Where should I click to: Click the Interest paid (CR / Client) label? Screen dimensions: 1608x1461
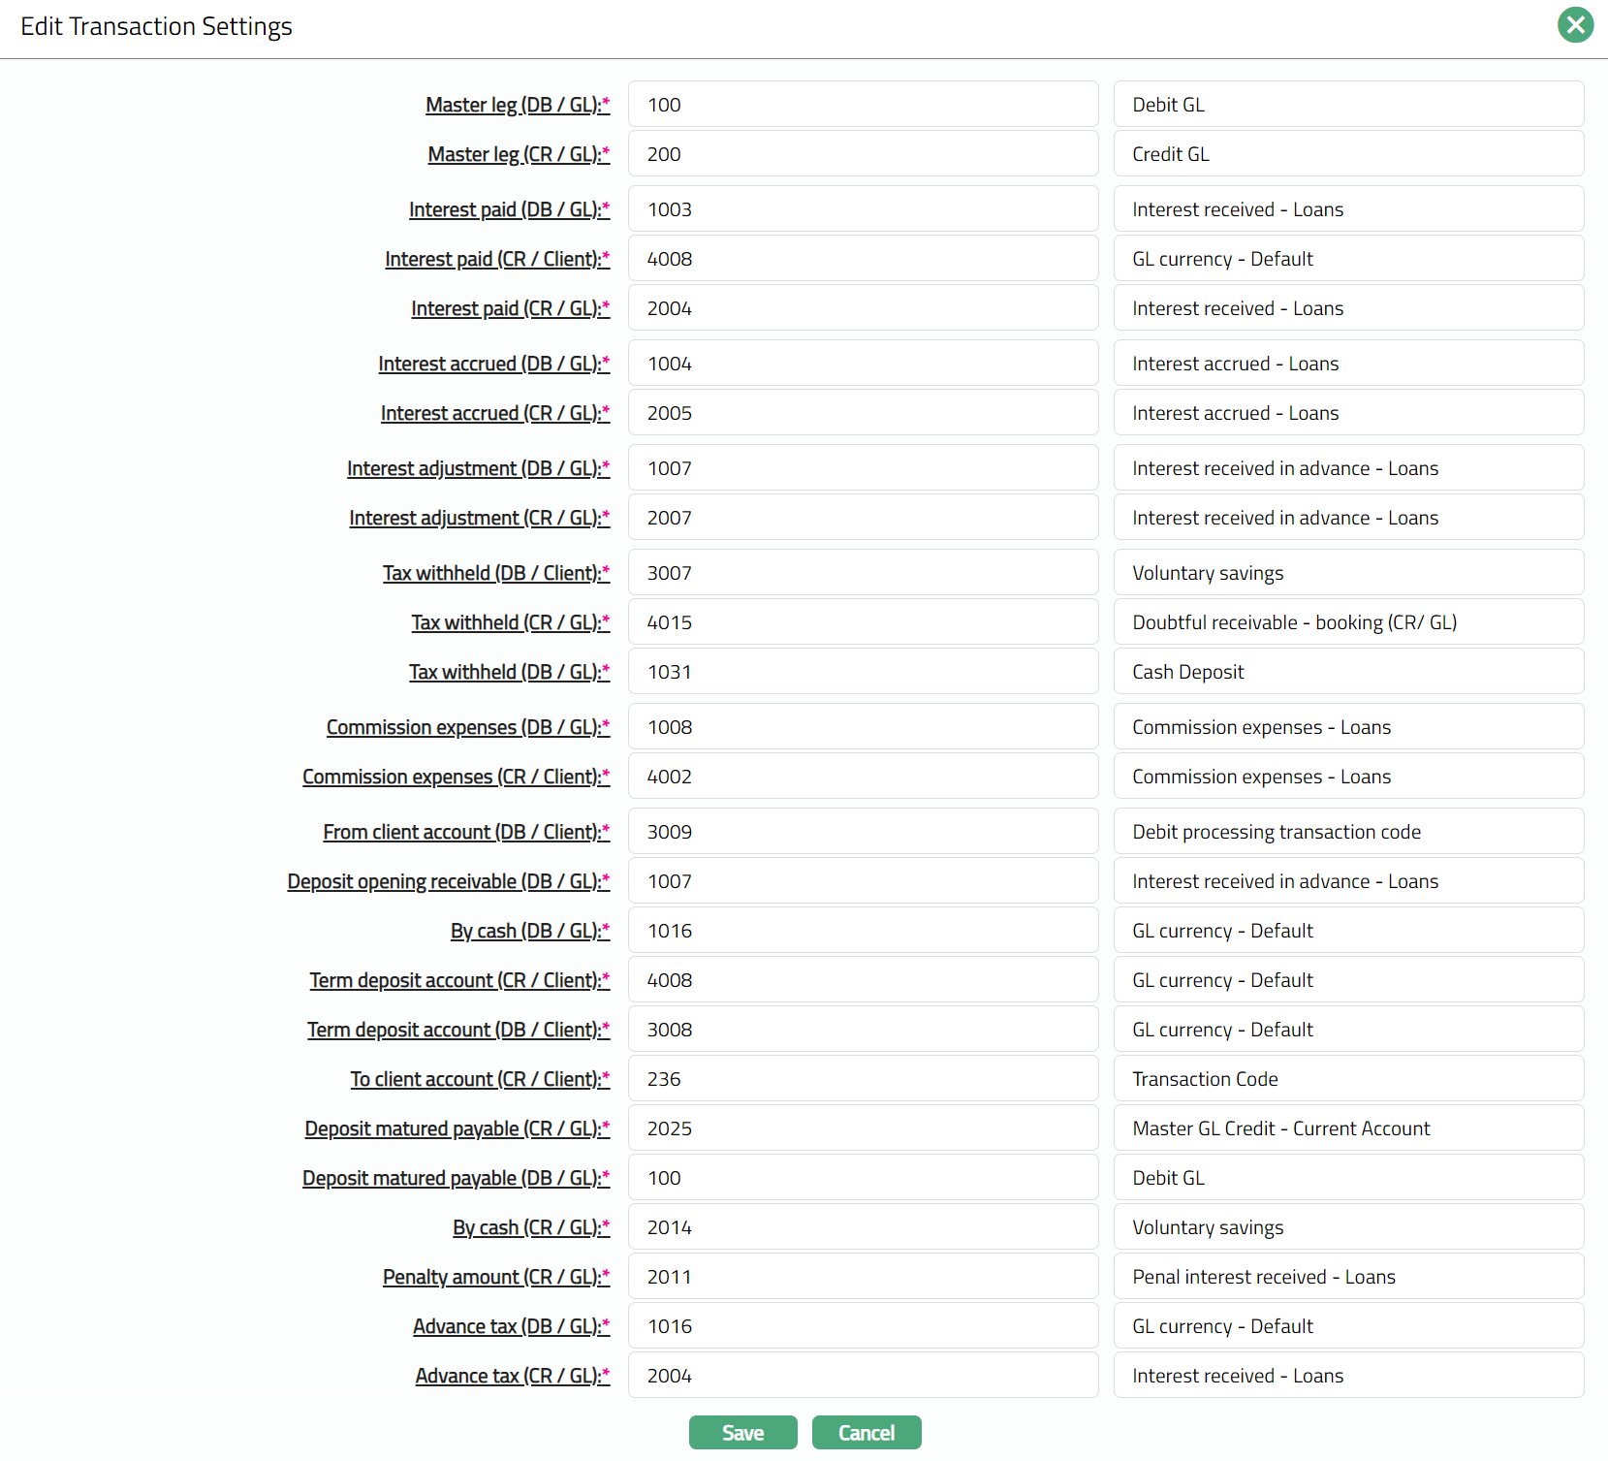click(x=496, y=259)
